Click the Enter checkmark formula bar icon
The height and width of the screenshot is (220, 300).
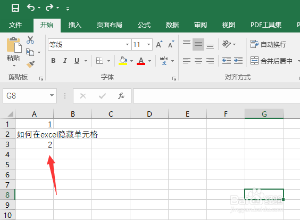102,96
